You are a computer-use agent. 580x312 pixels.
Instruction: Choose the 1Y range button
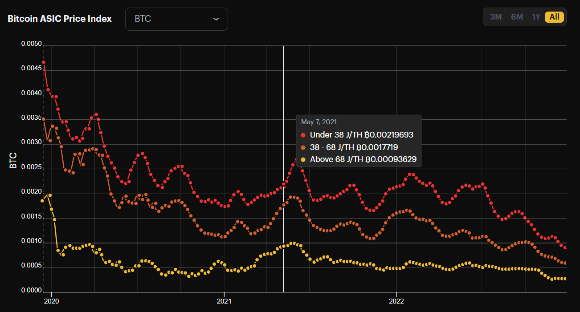536,17
